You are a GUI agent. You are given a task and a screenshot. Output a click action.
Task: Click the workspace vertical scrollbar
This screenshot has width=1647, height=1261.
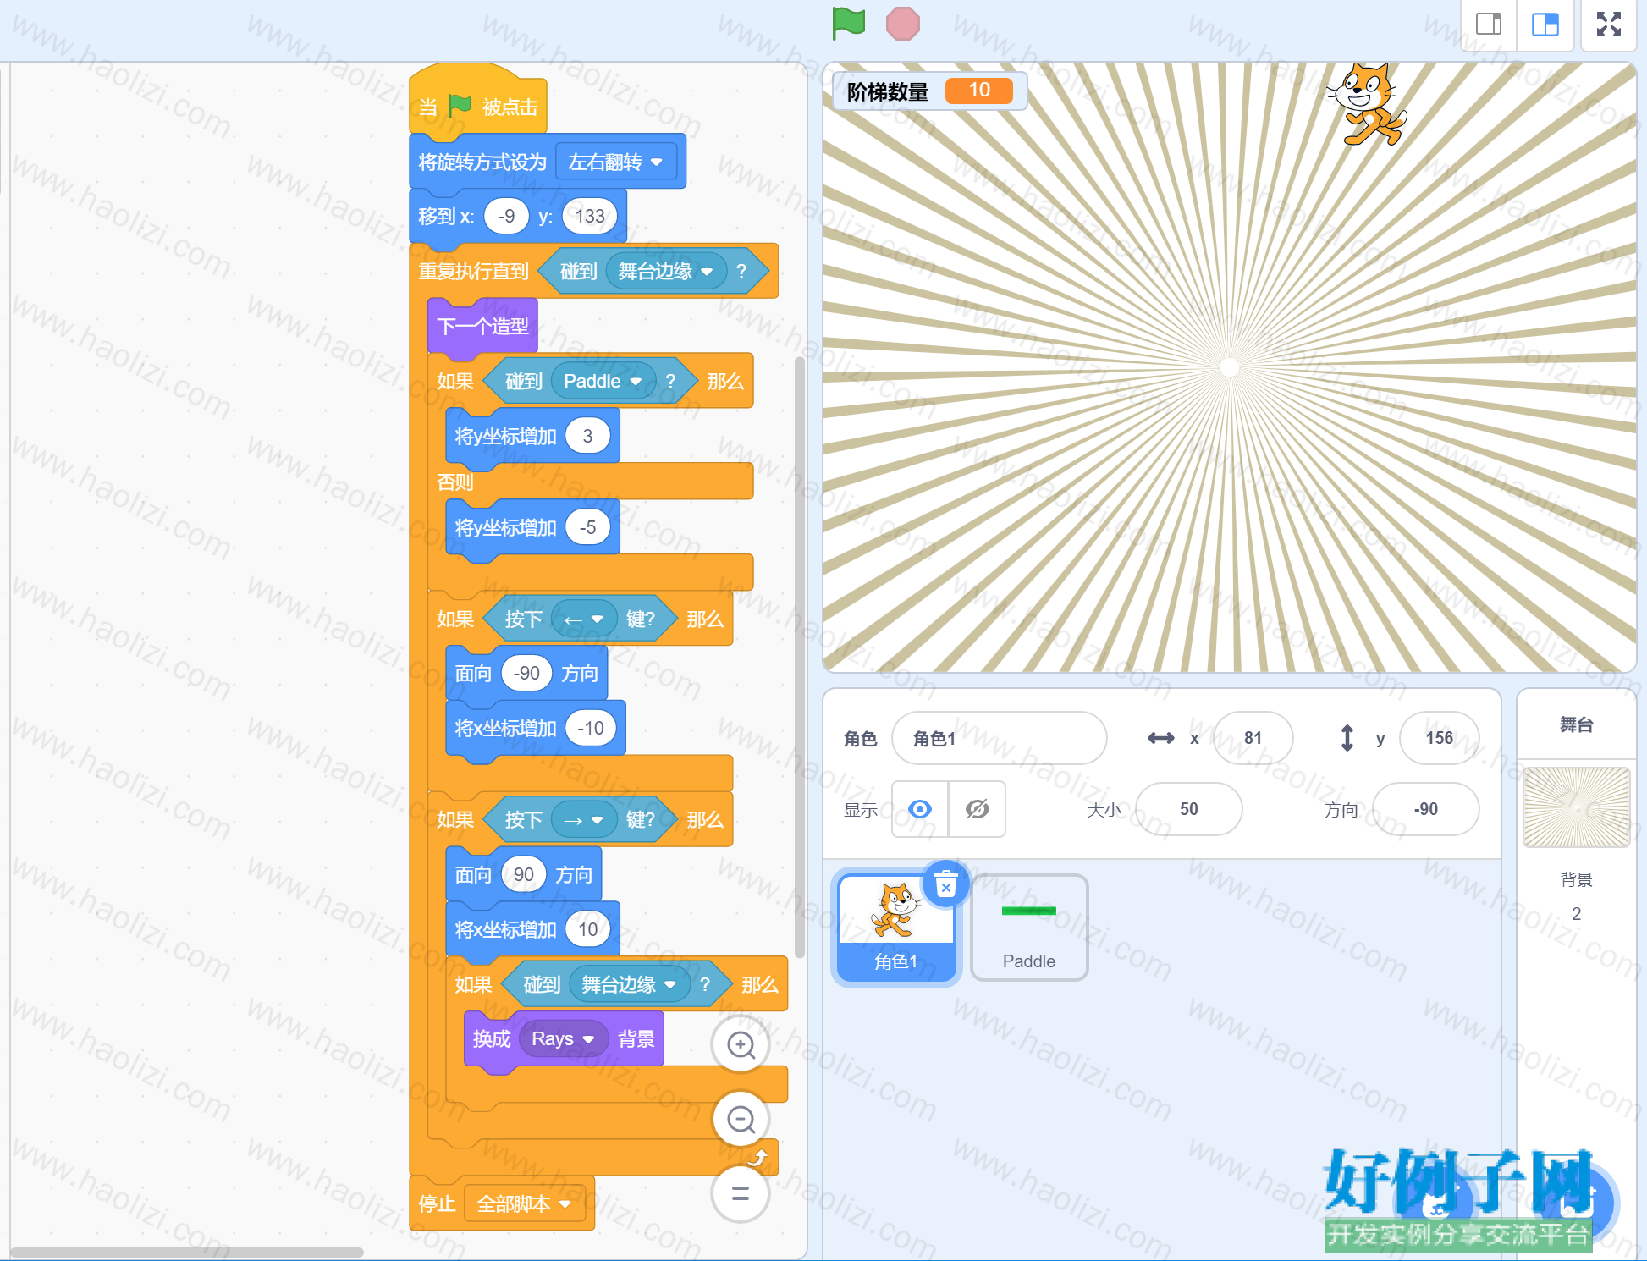[799, 658]
